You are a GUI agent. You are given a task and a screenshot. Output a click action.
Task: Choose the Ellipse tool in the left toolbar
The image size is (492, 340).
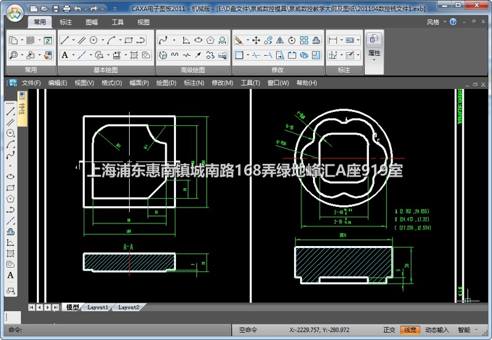pos(10,176)
